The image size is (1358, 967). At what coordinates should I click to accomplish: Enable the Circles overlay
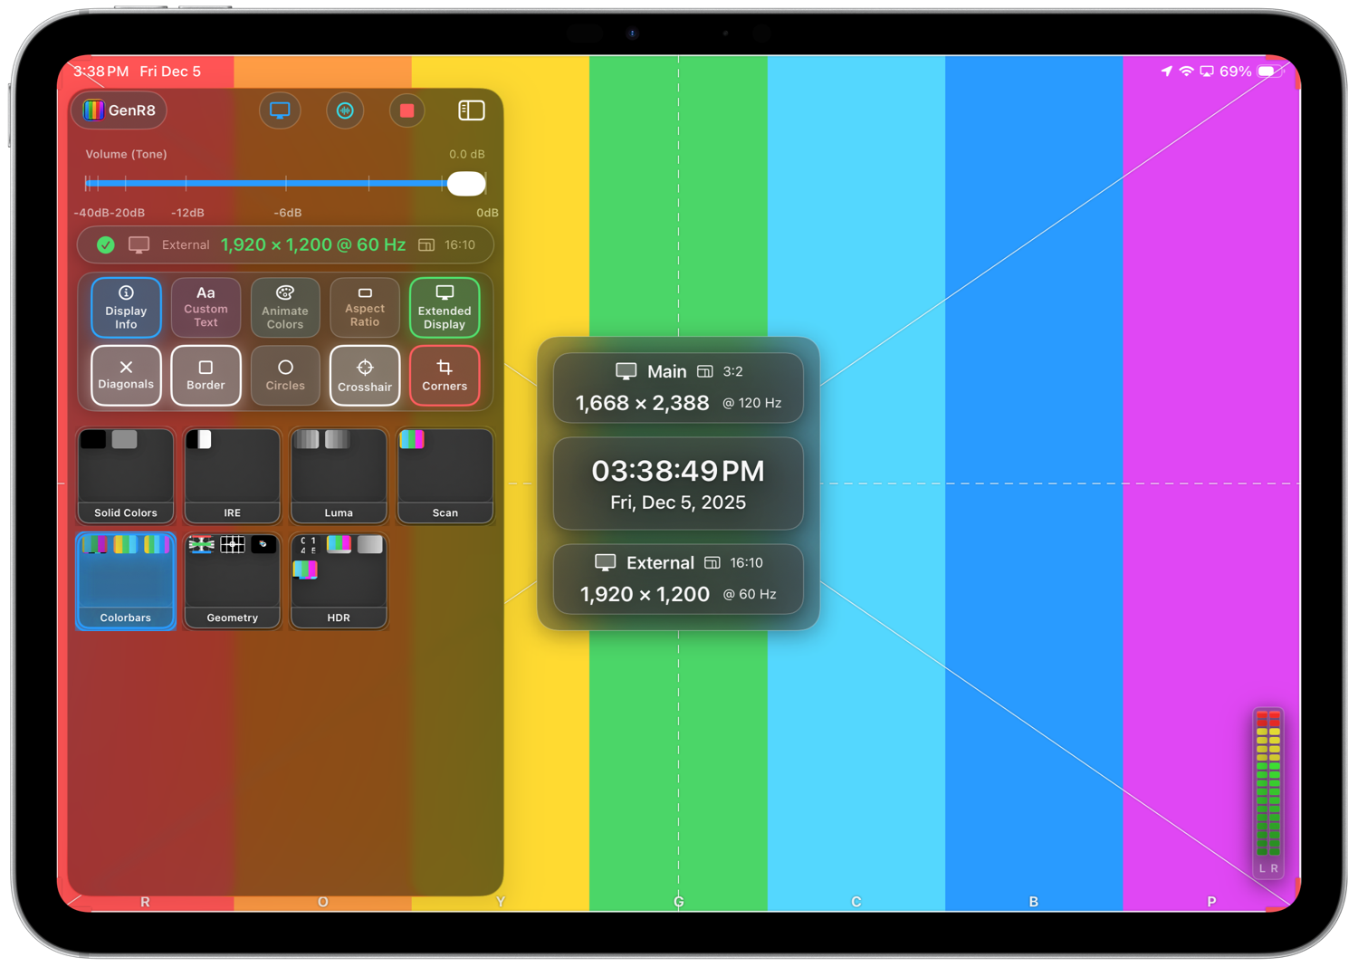pos(285,375)
